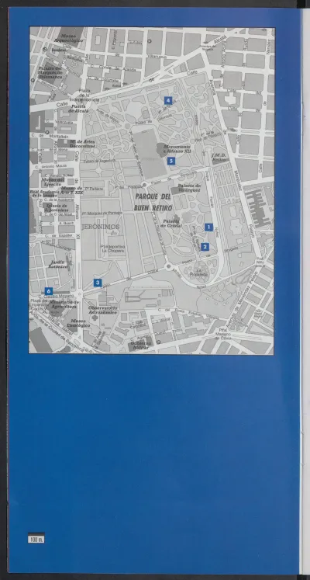
Task: Click the "Monumento a Alfonso XII" label
Action: (x=177, y=149)
